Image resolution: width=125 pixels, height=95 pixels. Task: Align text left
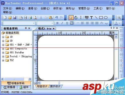coord(82,23)
